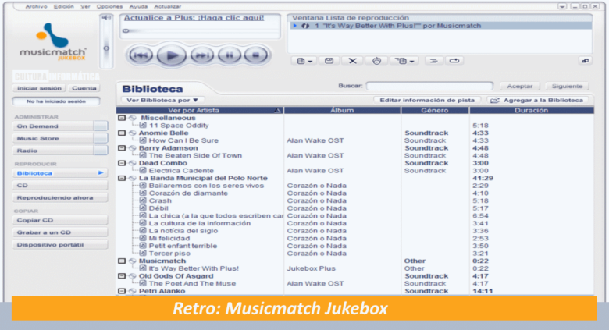Open the Archivo menu
The height and width of the screenshot is (330, 609).
(x=35, y=5)
